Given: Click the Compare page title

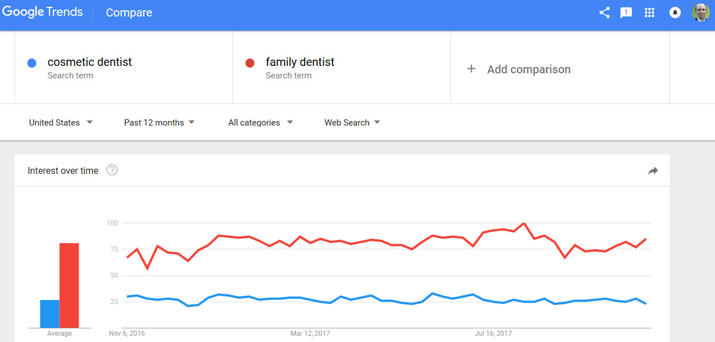Looking at the screenshot, I should (129, 12).
